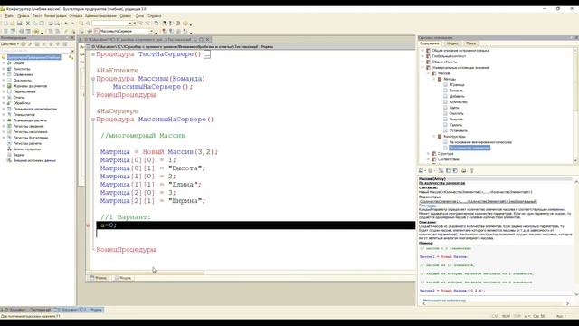The height and width of the screenshot is (326, 579).
Task: Expand the Регистры сведений node
Action: coord(4,126)
